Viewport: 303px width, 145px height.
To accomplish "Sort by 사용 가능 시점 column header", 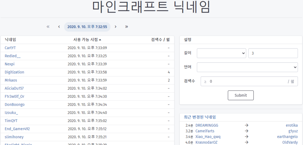I will click(87, 40).
